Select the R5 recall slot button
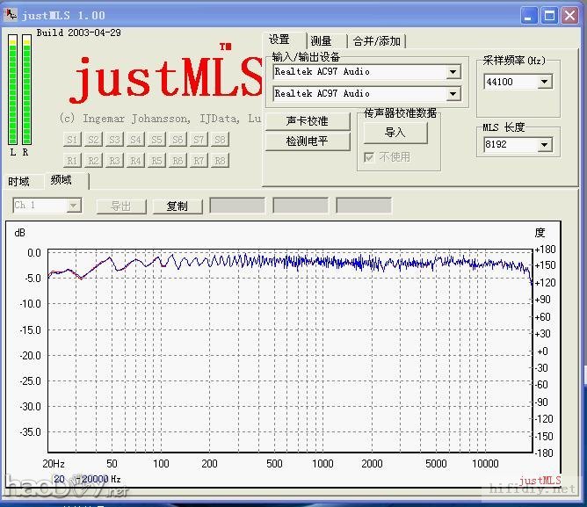The image size is (587, 507). [x=156, y=160]
